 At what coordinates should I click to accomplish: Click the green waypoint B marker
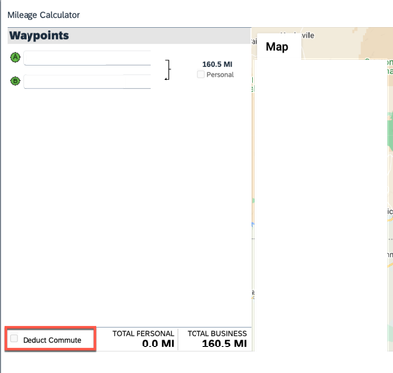15,80
